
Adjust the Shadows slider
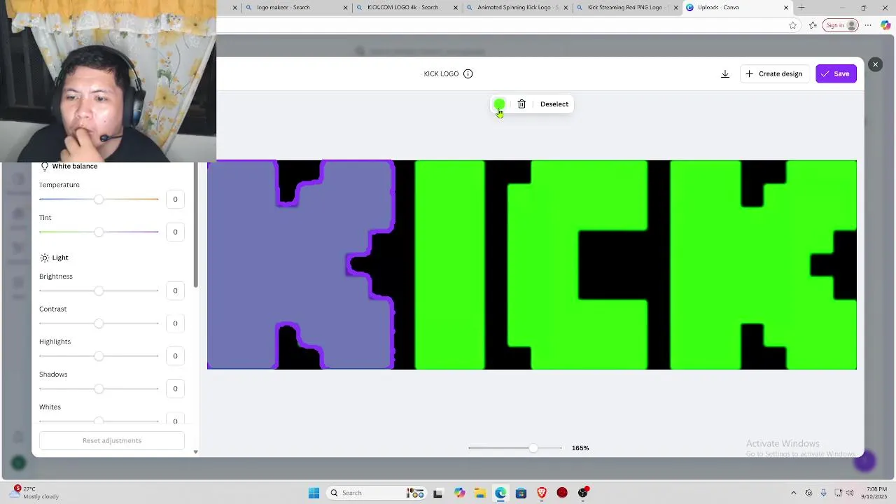pos(99,388)
